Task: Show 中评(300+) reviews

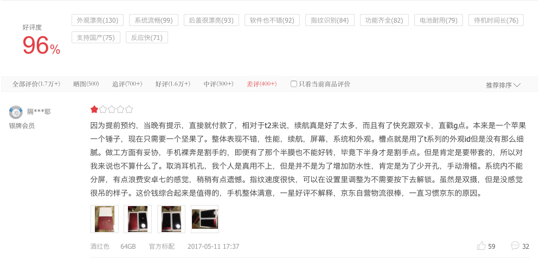Action: point(218,84)
